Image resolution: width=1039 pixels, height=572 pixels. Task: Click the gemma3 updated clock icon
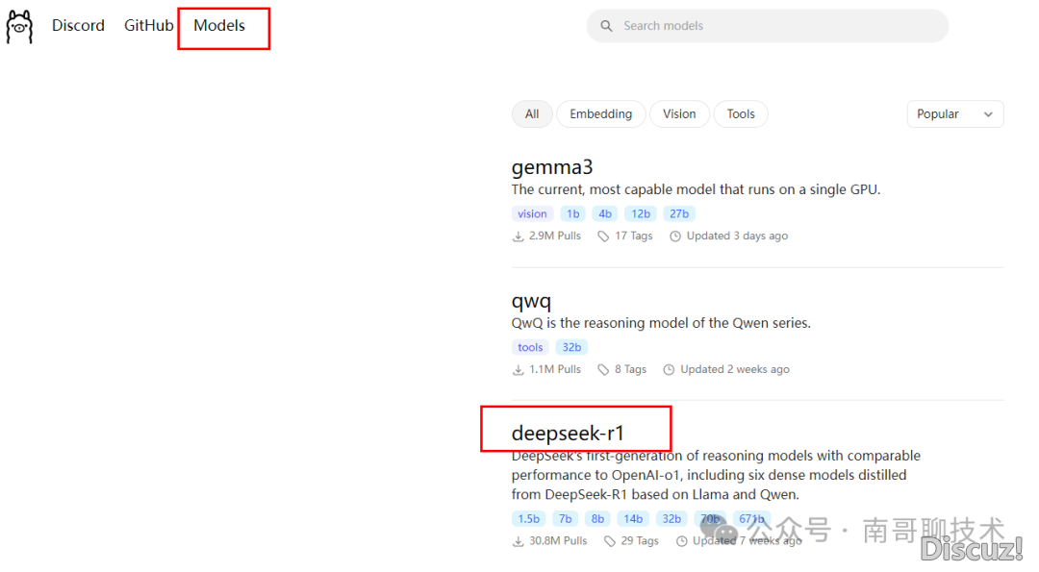674,236
